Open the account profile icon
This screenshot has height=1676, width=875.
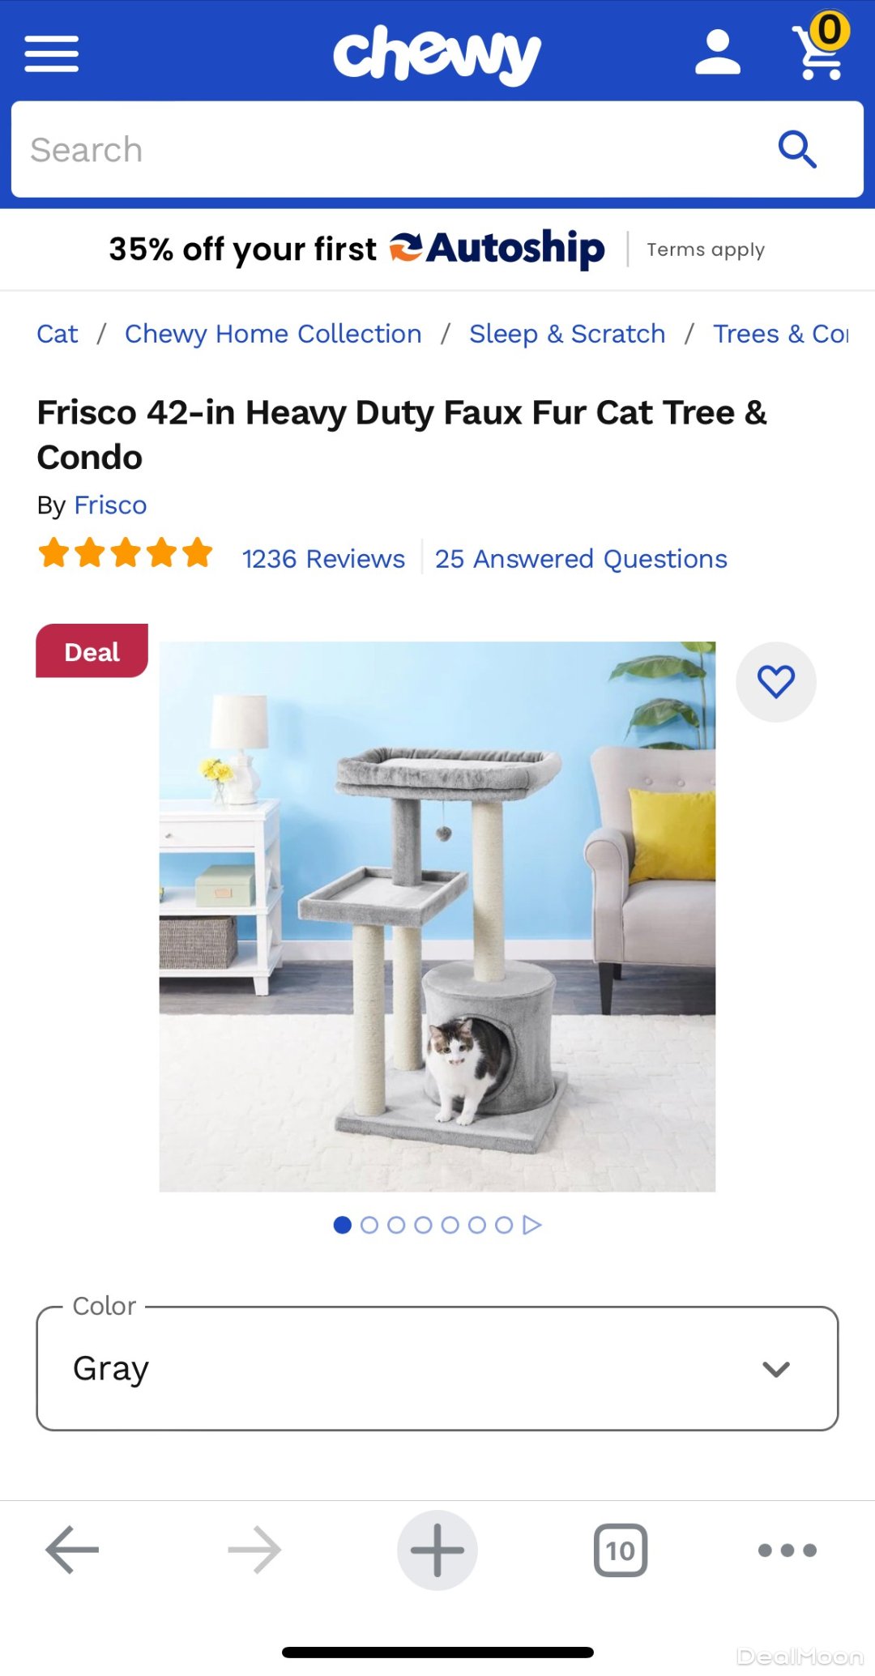point(718,53)
